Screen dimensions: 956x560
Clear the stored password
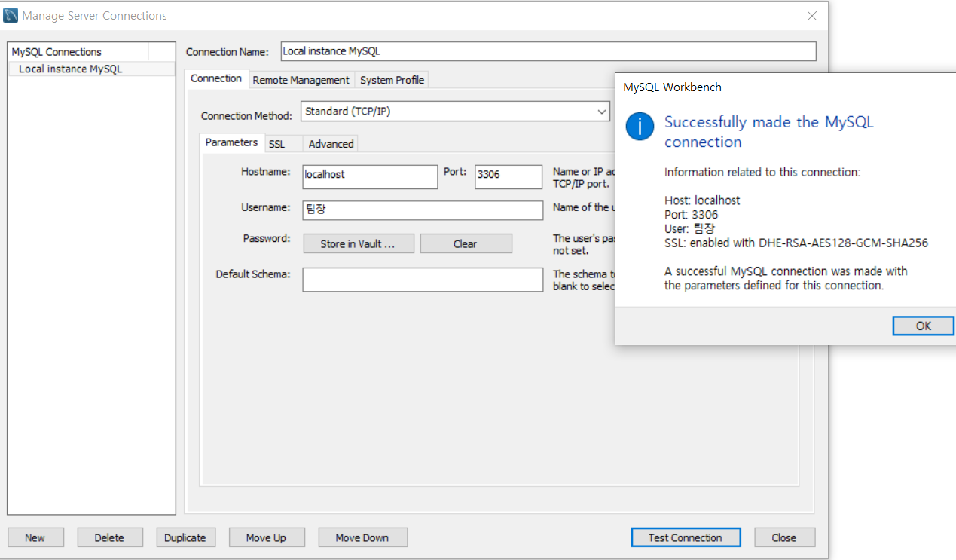pos(466,243)
